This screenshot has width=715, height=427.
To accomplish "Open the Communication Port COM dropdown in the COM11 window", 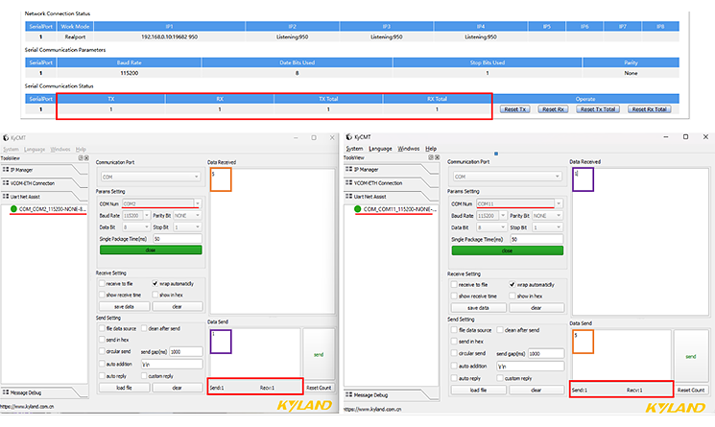I will pos(507,177).
